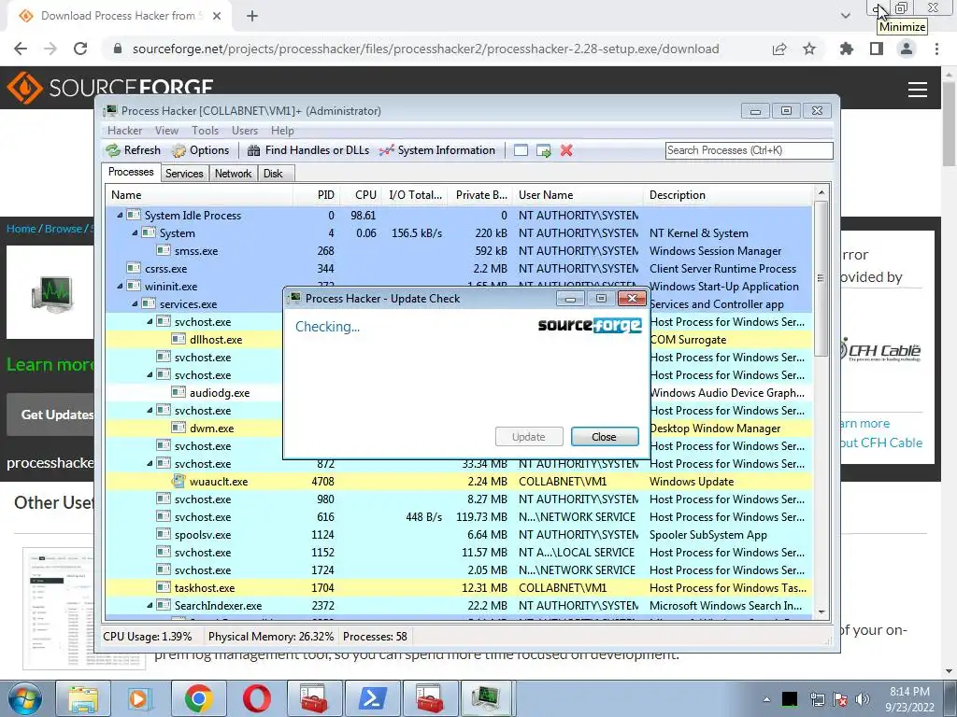Select the audiodg.exe process icon

[x=179, y=393]
